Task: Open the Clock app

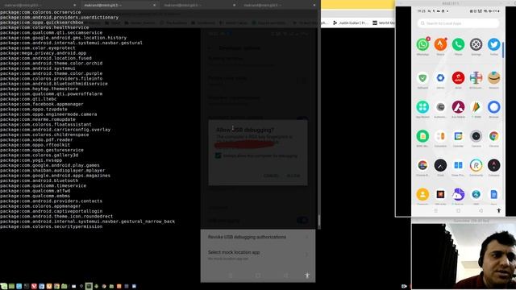Action: tap(440, 165)
